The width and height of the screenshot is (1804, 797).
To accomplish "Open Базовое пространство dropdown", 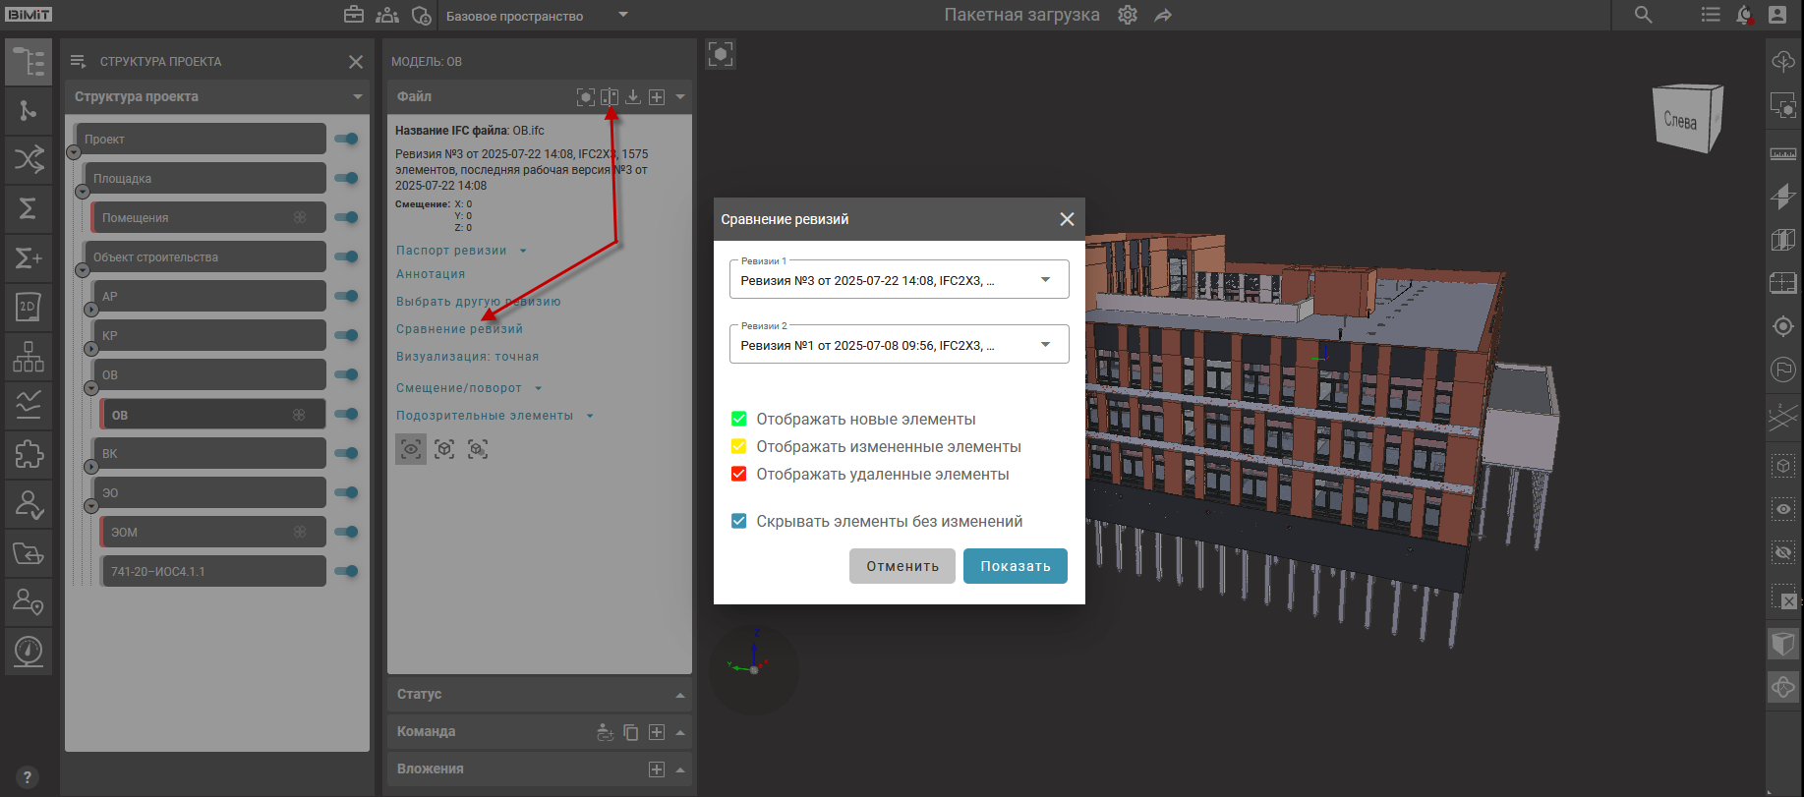I will pyautogui.click(x=537, y=16).
